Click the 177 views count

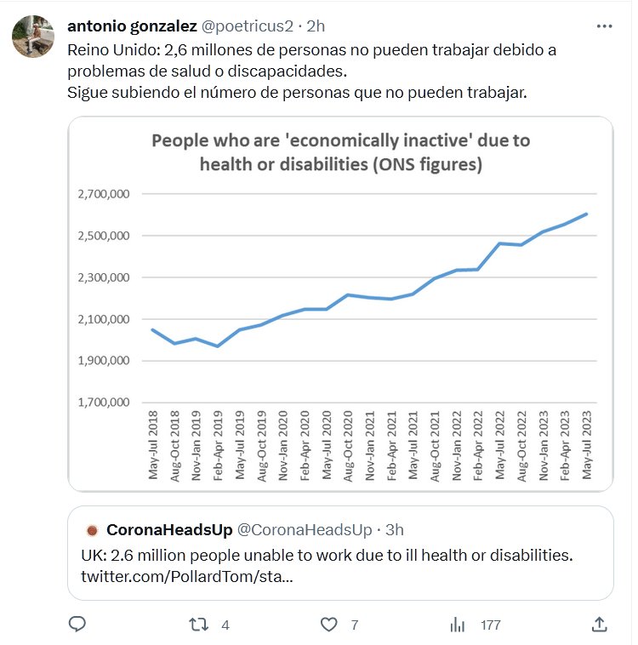(490, 625)
